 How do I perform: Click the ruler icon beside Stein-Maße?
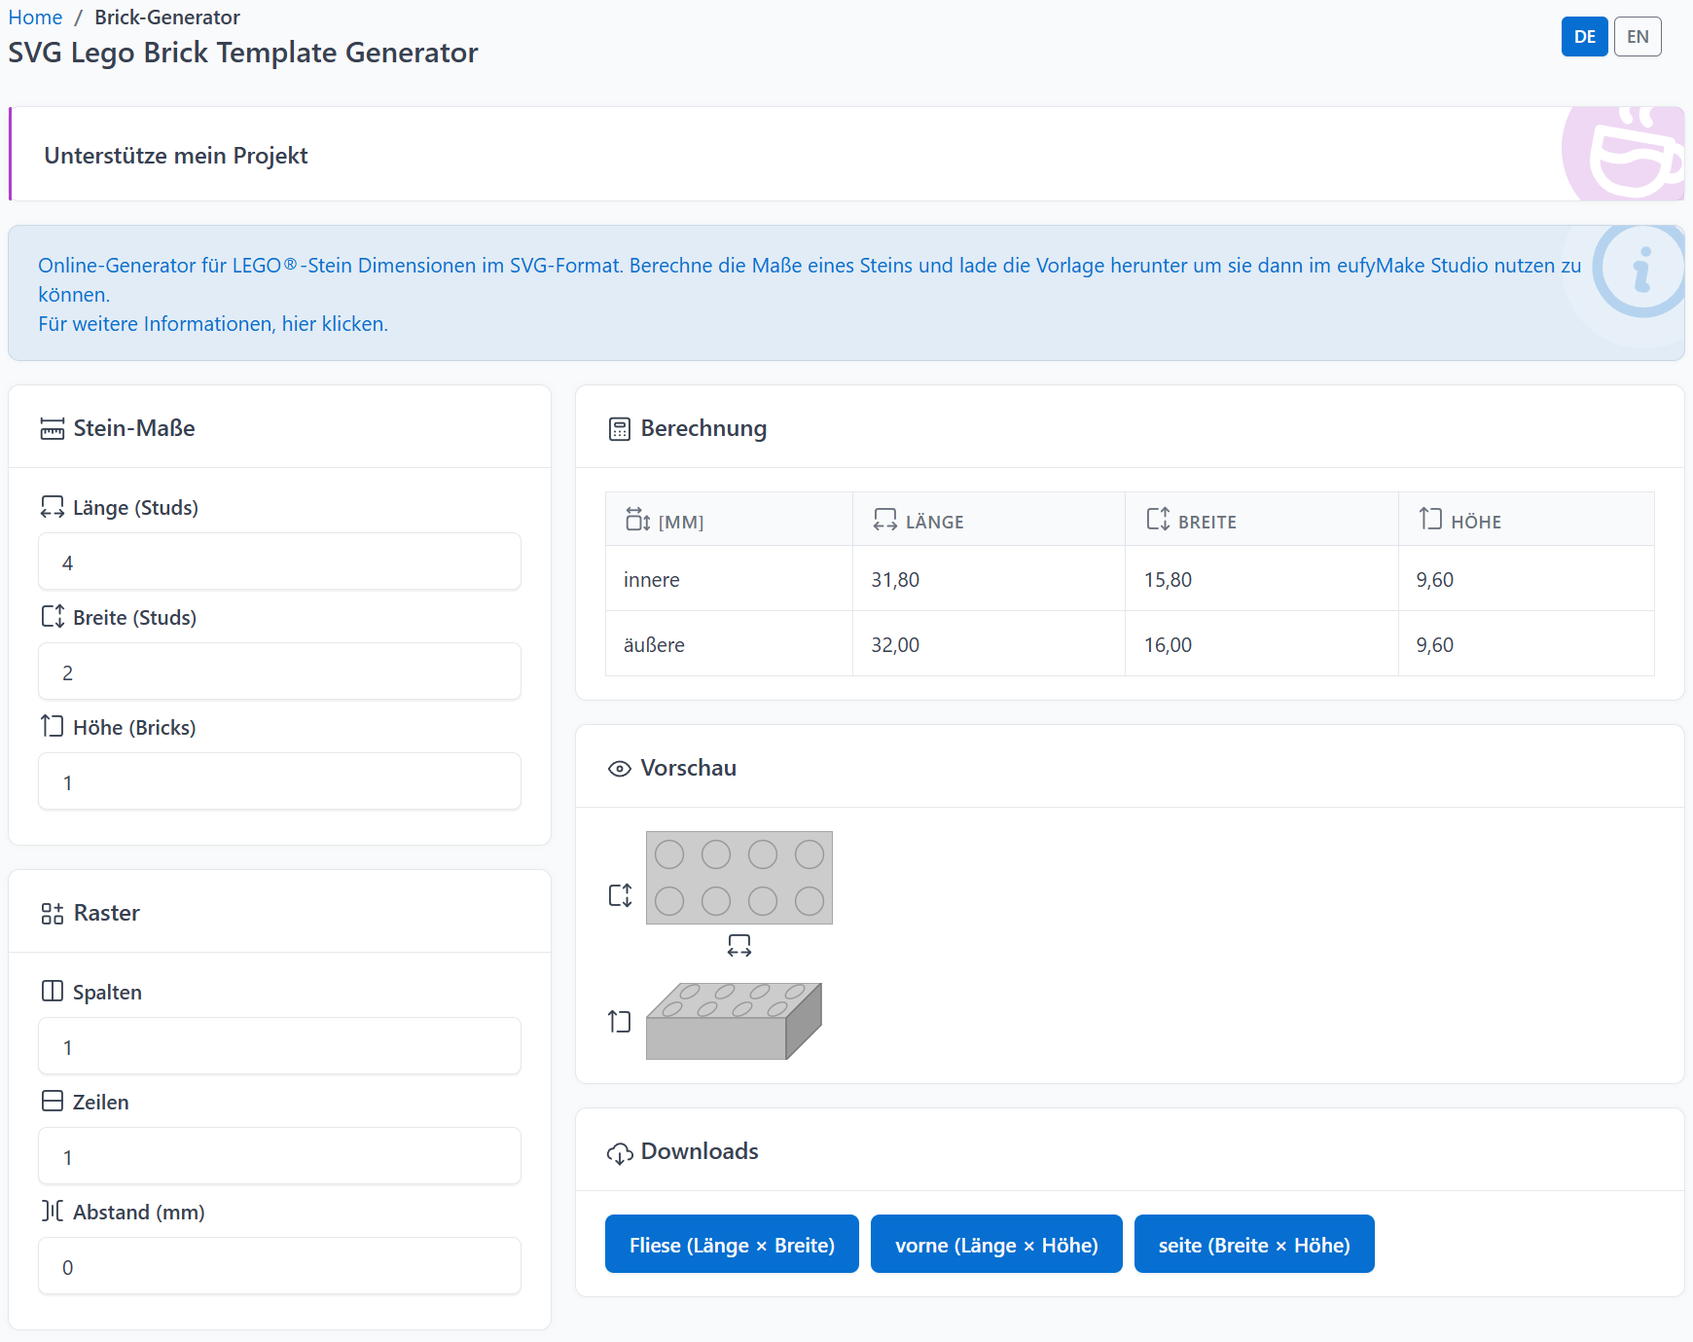tap(53, 428)
